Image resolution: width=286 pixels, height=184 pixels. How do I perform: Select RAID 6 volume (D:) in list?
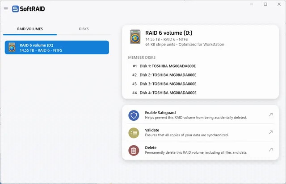pos(57,48)
